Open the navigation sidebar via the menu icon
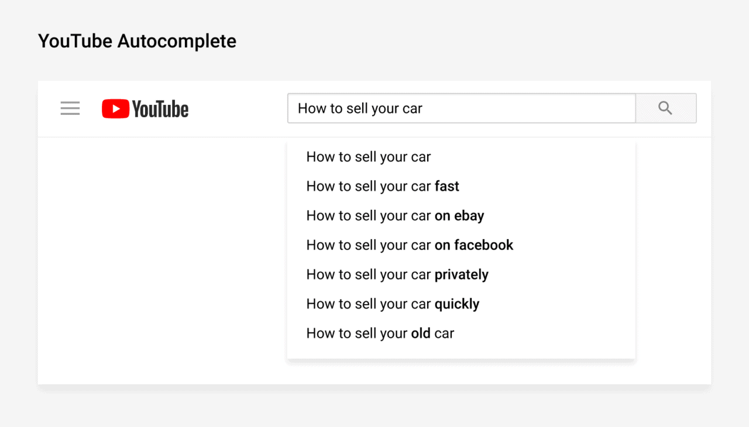The height and width of the screenshot is (427, 749). [x=70, y=108]
